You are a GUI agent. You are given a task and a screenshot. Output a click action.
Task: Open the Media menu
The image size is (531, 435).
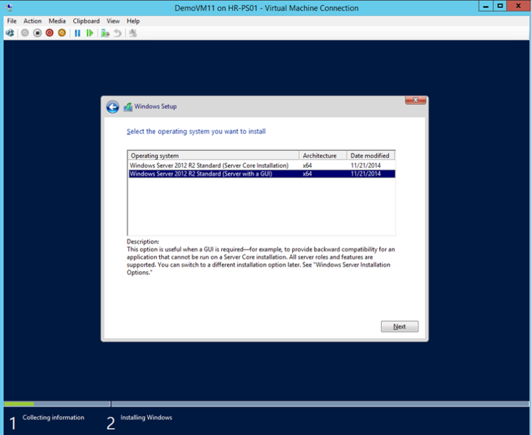pos(57,21)
